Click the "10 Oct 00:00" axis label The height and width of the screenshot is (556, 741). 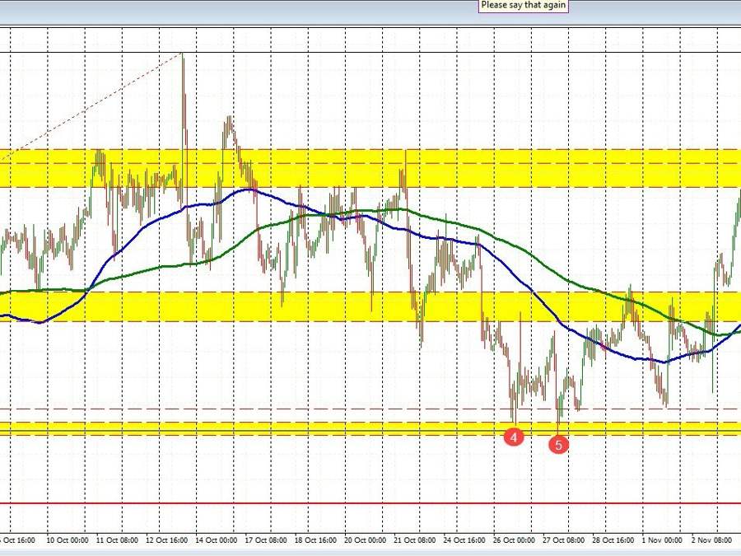coord(66,541)
